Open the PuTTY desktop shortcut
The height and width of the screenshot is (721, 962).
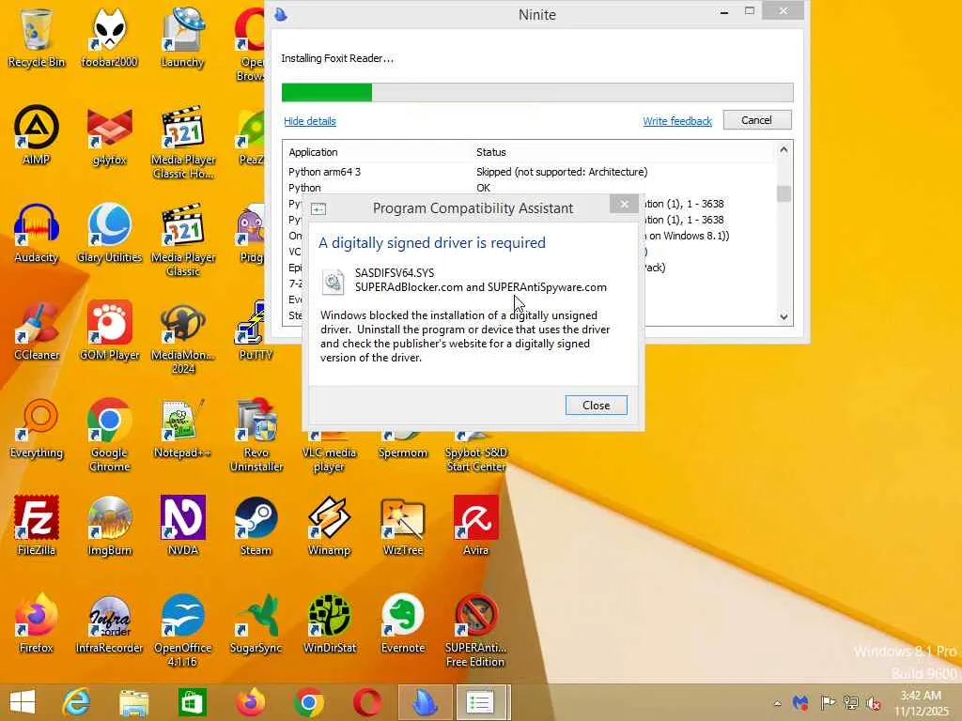[256, 330]
